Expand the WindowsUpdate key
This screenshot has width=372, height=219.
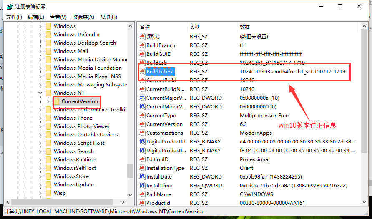(x=40, y=185)
